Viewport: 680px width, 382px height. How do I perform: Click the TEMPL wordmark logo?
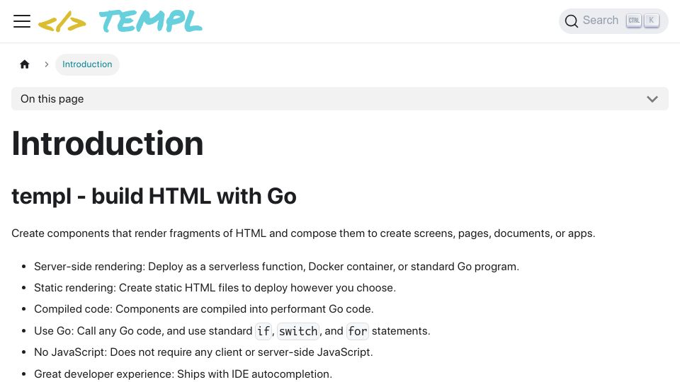tap(150, 21)
